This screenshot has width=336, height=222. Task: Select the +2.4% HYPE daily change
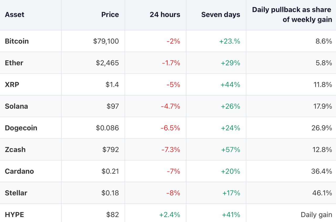click(x=170, y=215)
